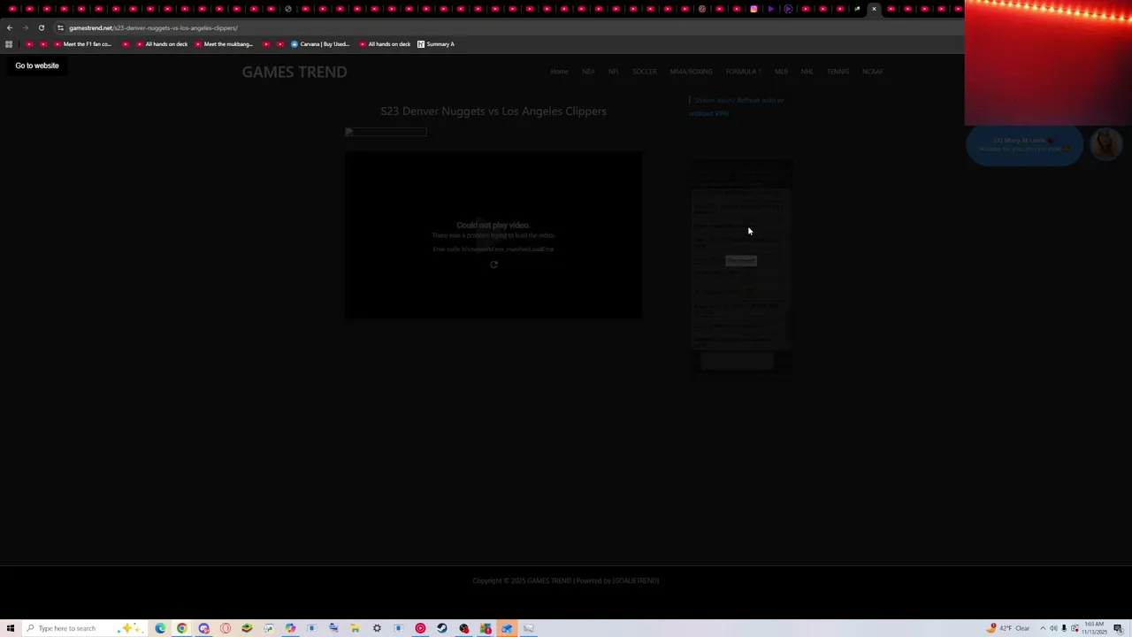This screenshot has height=637, width=1132.
Task: Open BlueStacks from the taskbar
Action: point(247,628)
